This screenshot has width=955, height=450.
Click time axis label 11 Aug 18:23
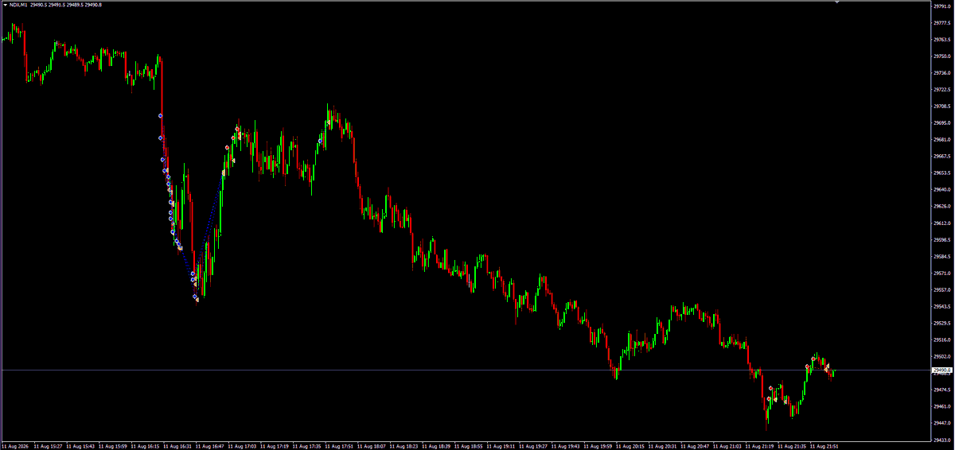tap(405, 446)
